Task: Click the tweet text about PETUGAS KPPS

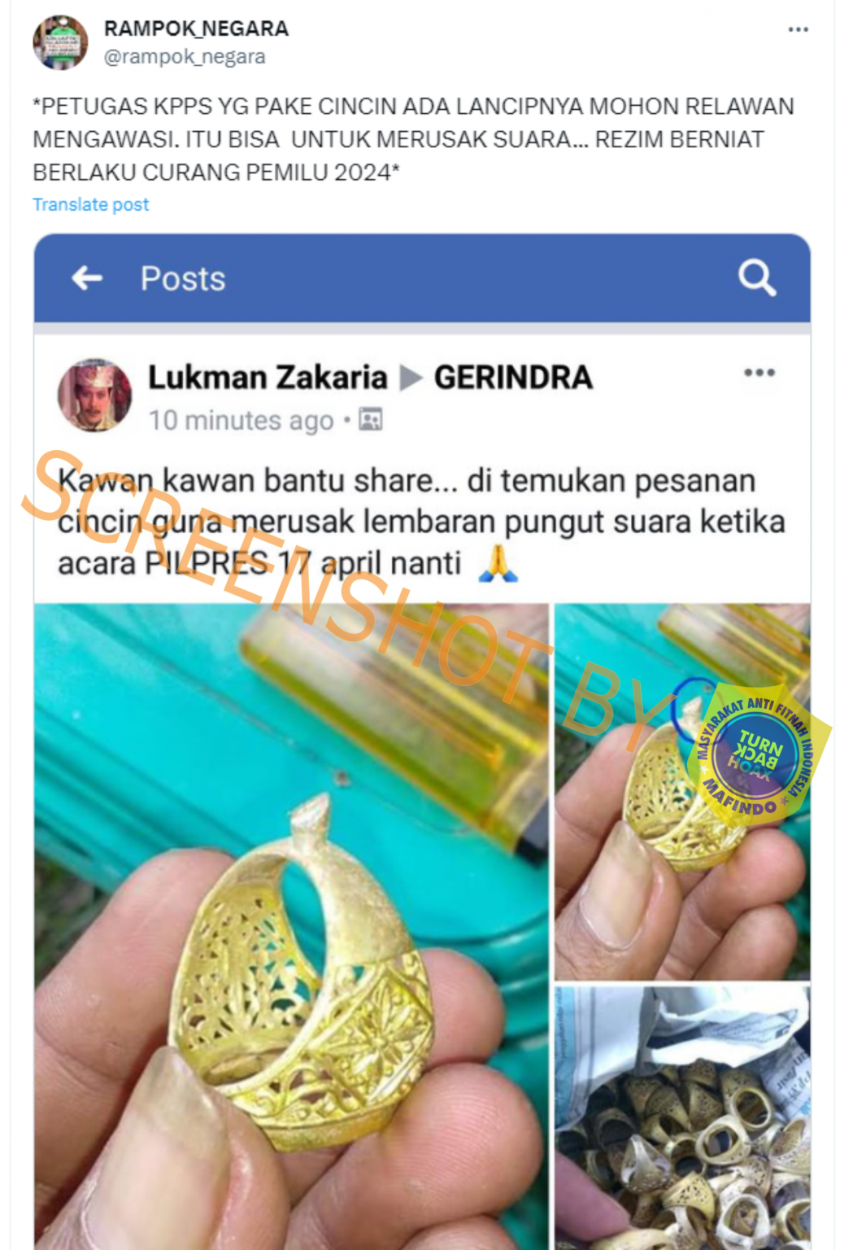Action: click(413, 139)
